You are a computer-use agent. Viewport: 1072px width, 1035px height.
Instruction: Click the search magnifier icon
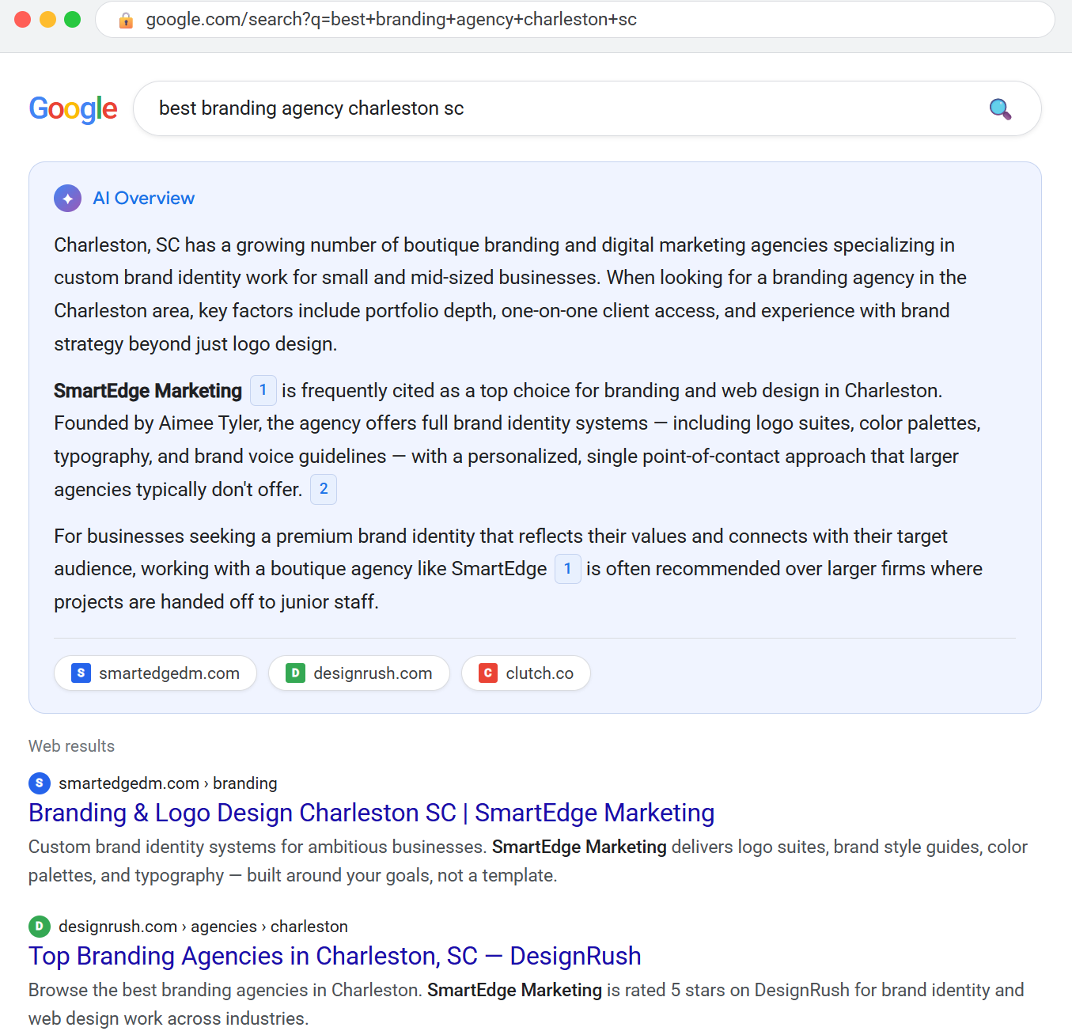[1000, 109]
